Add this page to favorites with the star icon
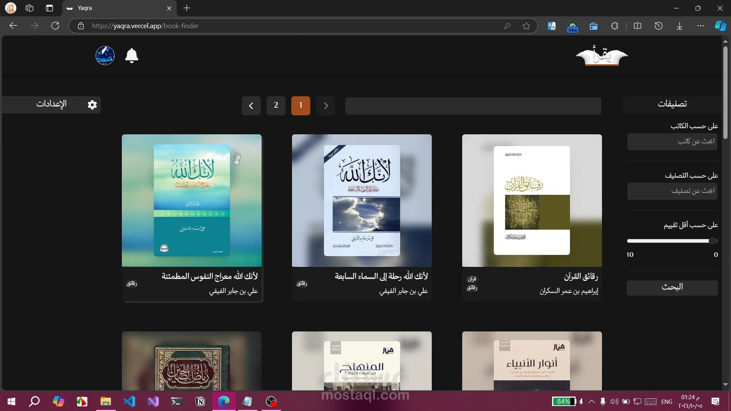This screenshot has width=731, height=411. pyautogui.click(x=526, y=26)
